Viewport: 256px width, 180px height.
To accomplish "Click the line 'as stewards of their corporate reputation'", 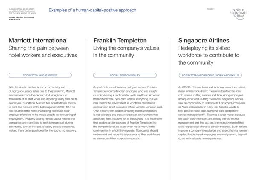I will click(x=118, y=138).
